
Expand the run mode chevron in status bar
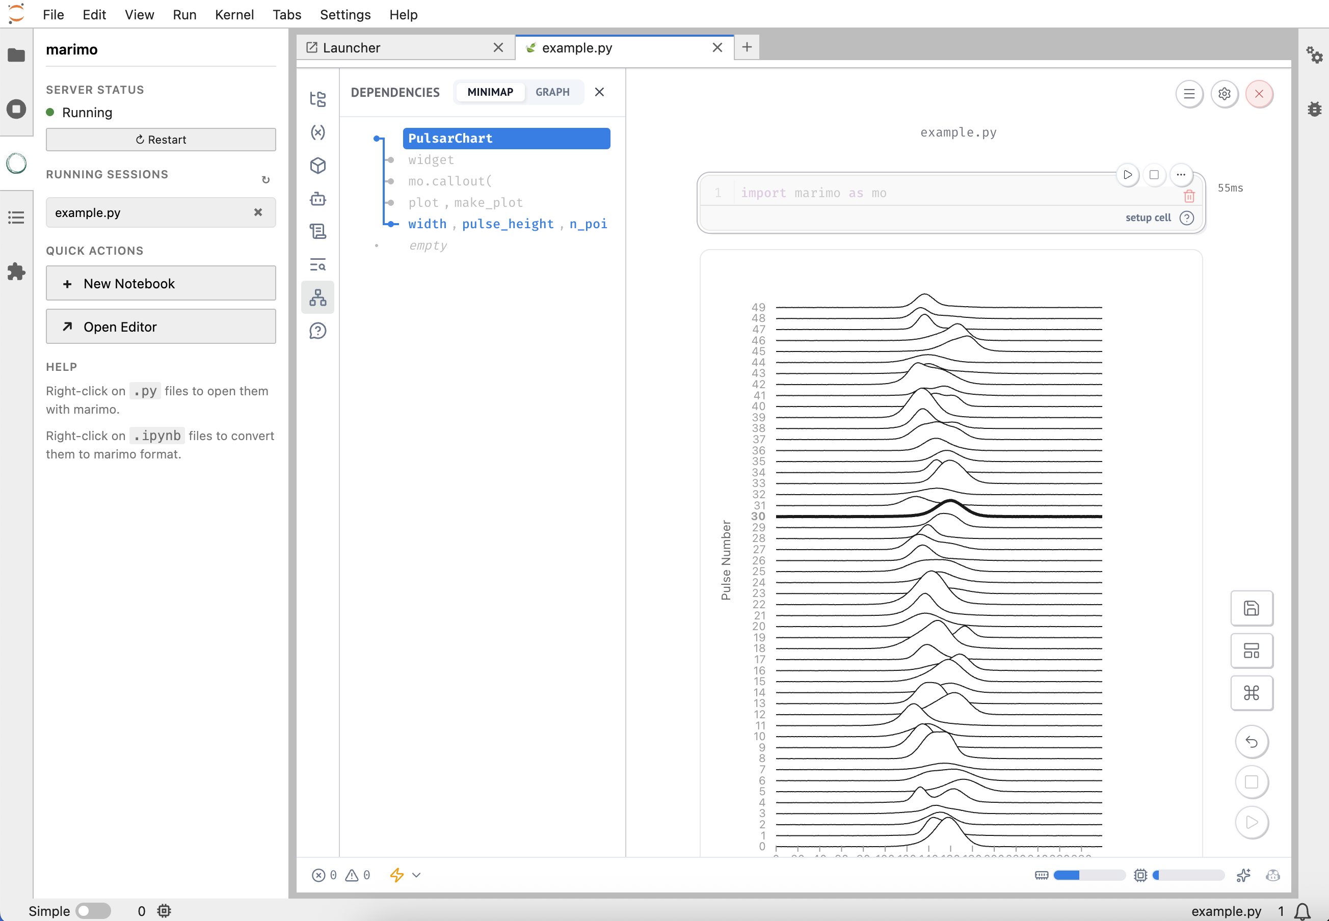coord(417,875)
